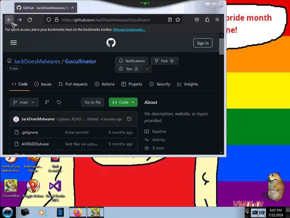View repository tags icon
The width and height of the screenshot is (290, 218).
tap(59, 102)
